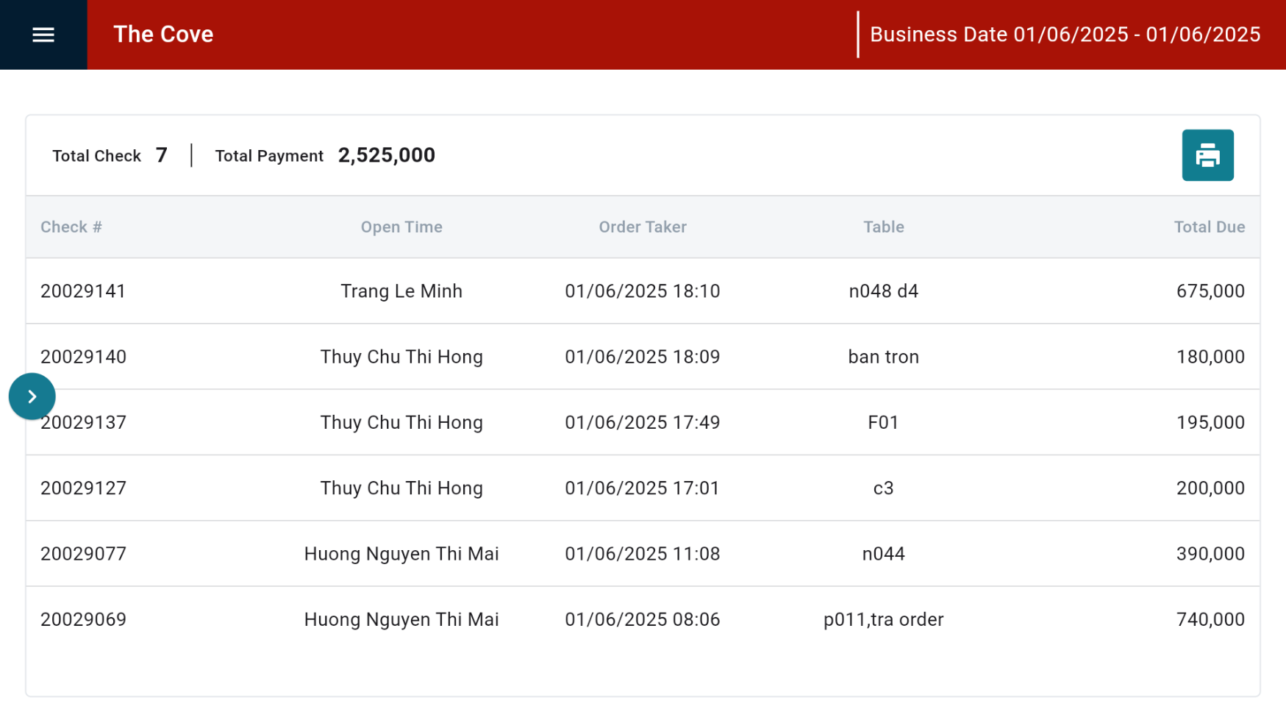The width and height of the screenshot is (1286, 709).
Task: Click the Business Date range header
Action: click(1064, 35)
